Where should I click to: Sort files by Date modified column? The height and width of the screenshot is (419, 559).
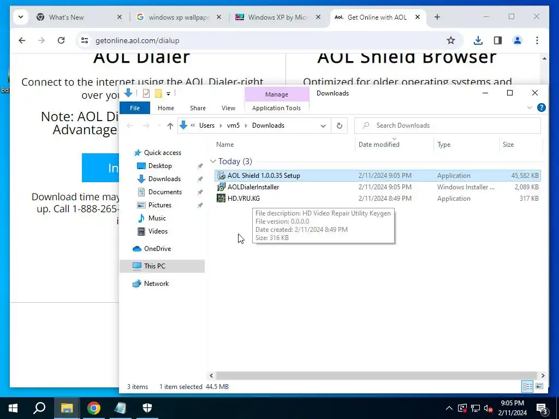(379, 144)
